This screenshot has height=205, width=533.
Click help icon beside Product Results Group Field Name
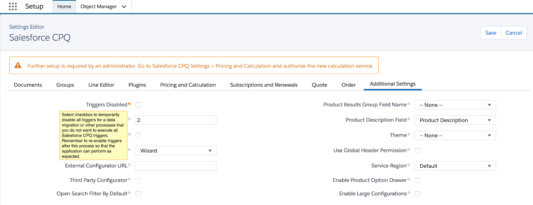pos(409,104)
